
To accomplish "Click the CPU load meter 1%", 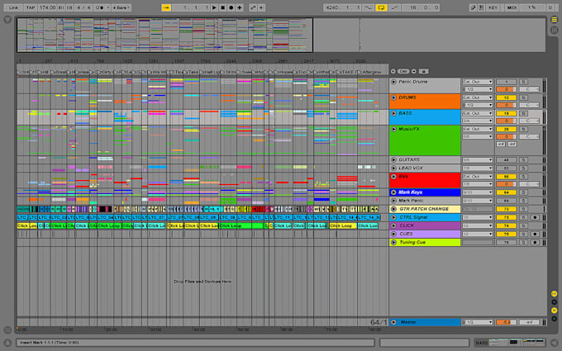I will (532, 7).
